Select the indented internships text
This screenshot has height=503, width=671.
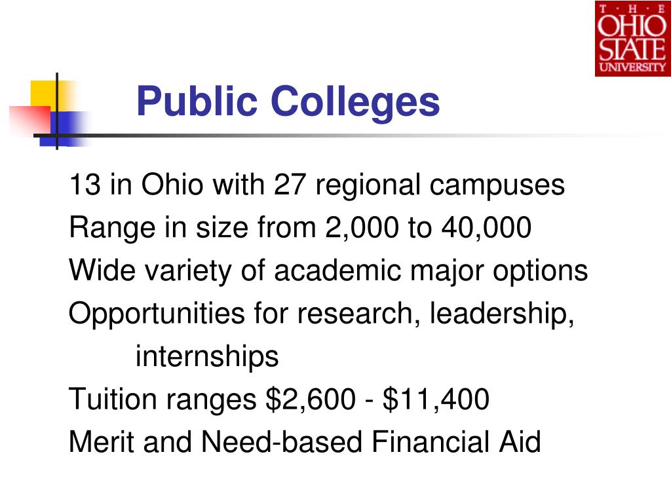click(207, 357)
